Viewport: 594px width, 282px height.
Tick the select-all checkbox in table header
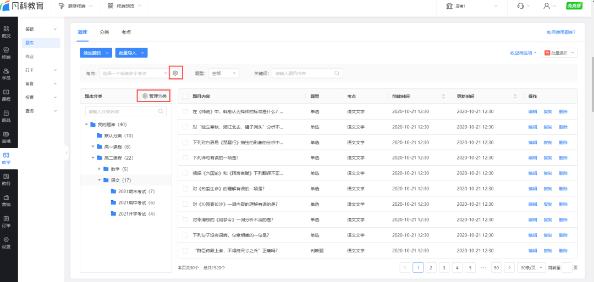click(x=185, y=97)
